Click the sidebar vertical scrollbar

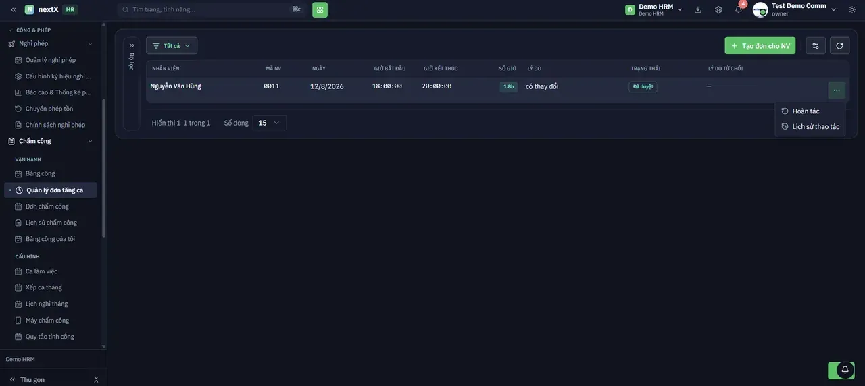103,169
